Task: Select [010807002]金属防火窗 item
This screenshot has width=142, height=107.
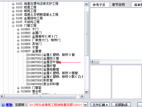Action: tap(43, 58)
